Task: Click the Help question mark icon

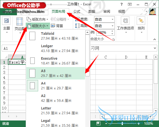Action: 121,4
